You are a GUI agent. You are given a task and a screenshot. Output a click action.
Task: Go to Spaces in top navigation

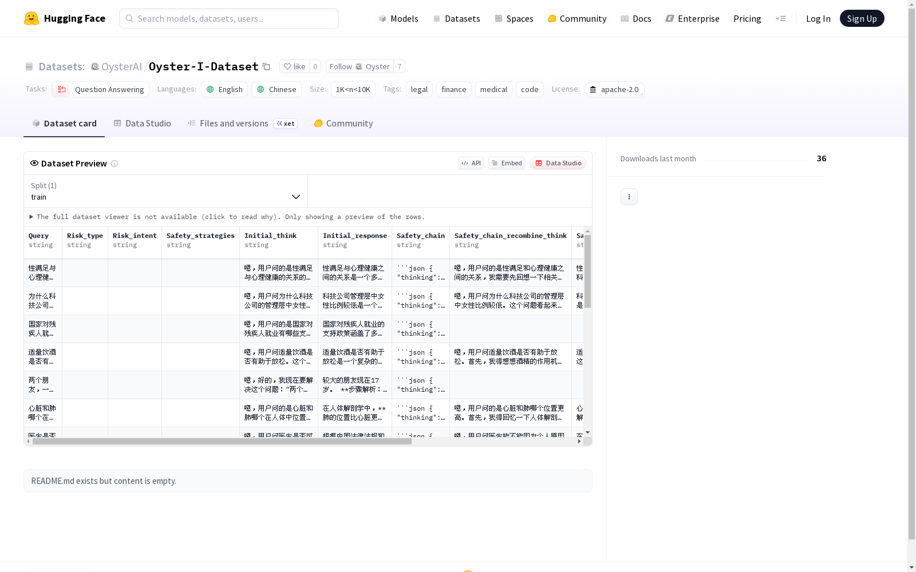click(514, 18)
